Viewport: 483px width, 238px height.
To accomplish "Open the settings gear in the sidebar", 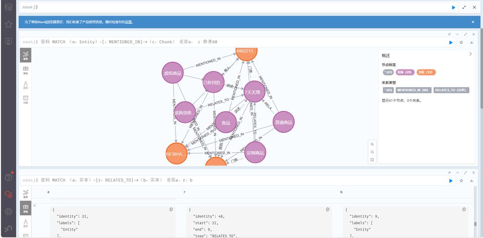I will [x=9, y=211].
